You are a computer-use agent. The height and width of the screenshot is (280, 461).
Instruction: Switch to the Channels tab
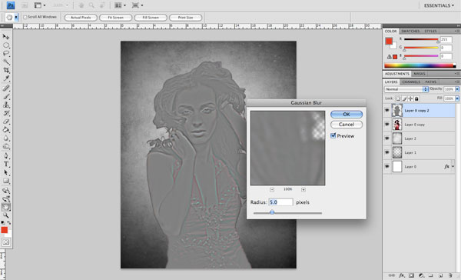pos(411,82)
